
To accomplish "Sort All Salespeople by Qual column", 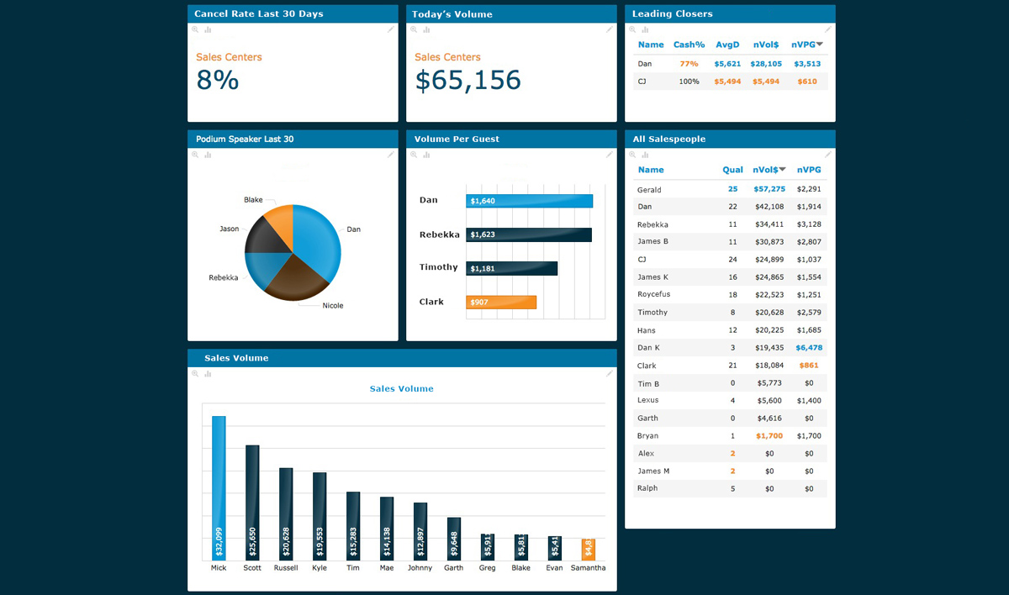I will click(732, 170).
